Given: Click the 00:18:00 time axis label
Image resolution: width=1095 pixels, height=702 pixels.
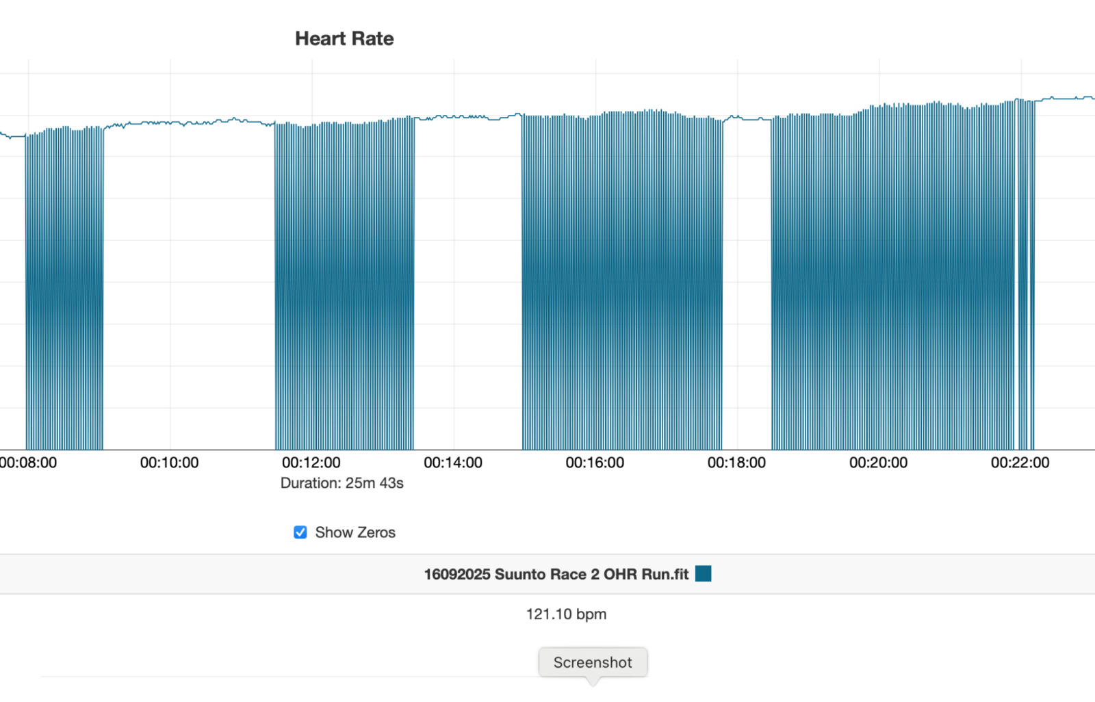Looking at the screenshot, I should [x=736, y=463].
